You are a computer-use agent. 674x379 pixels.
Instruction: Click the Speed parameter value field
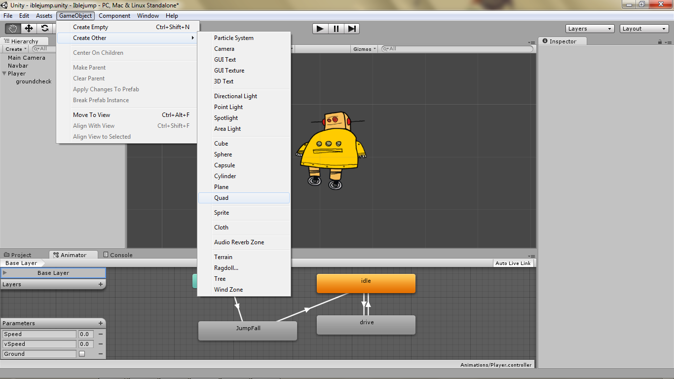point(85,334)
